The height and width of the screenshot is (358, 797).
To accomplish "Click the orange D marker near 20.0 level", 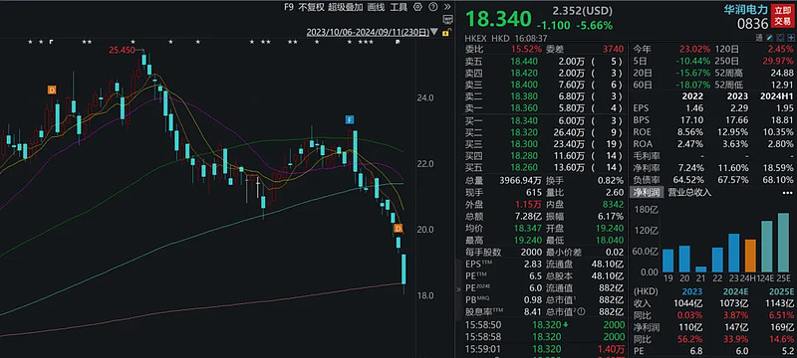I will pyautogui.click(x=399, y=229).
